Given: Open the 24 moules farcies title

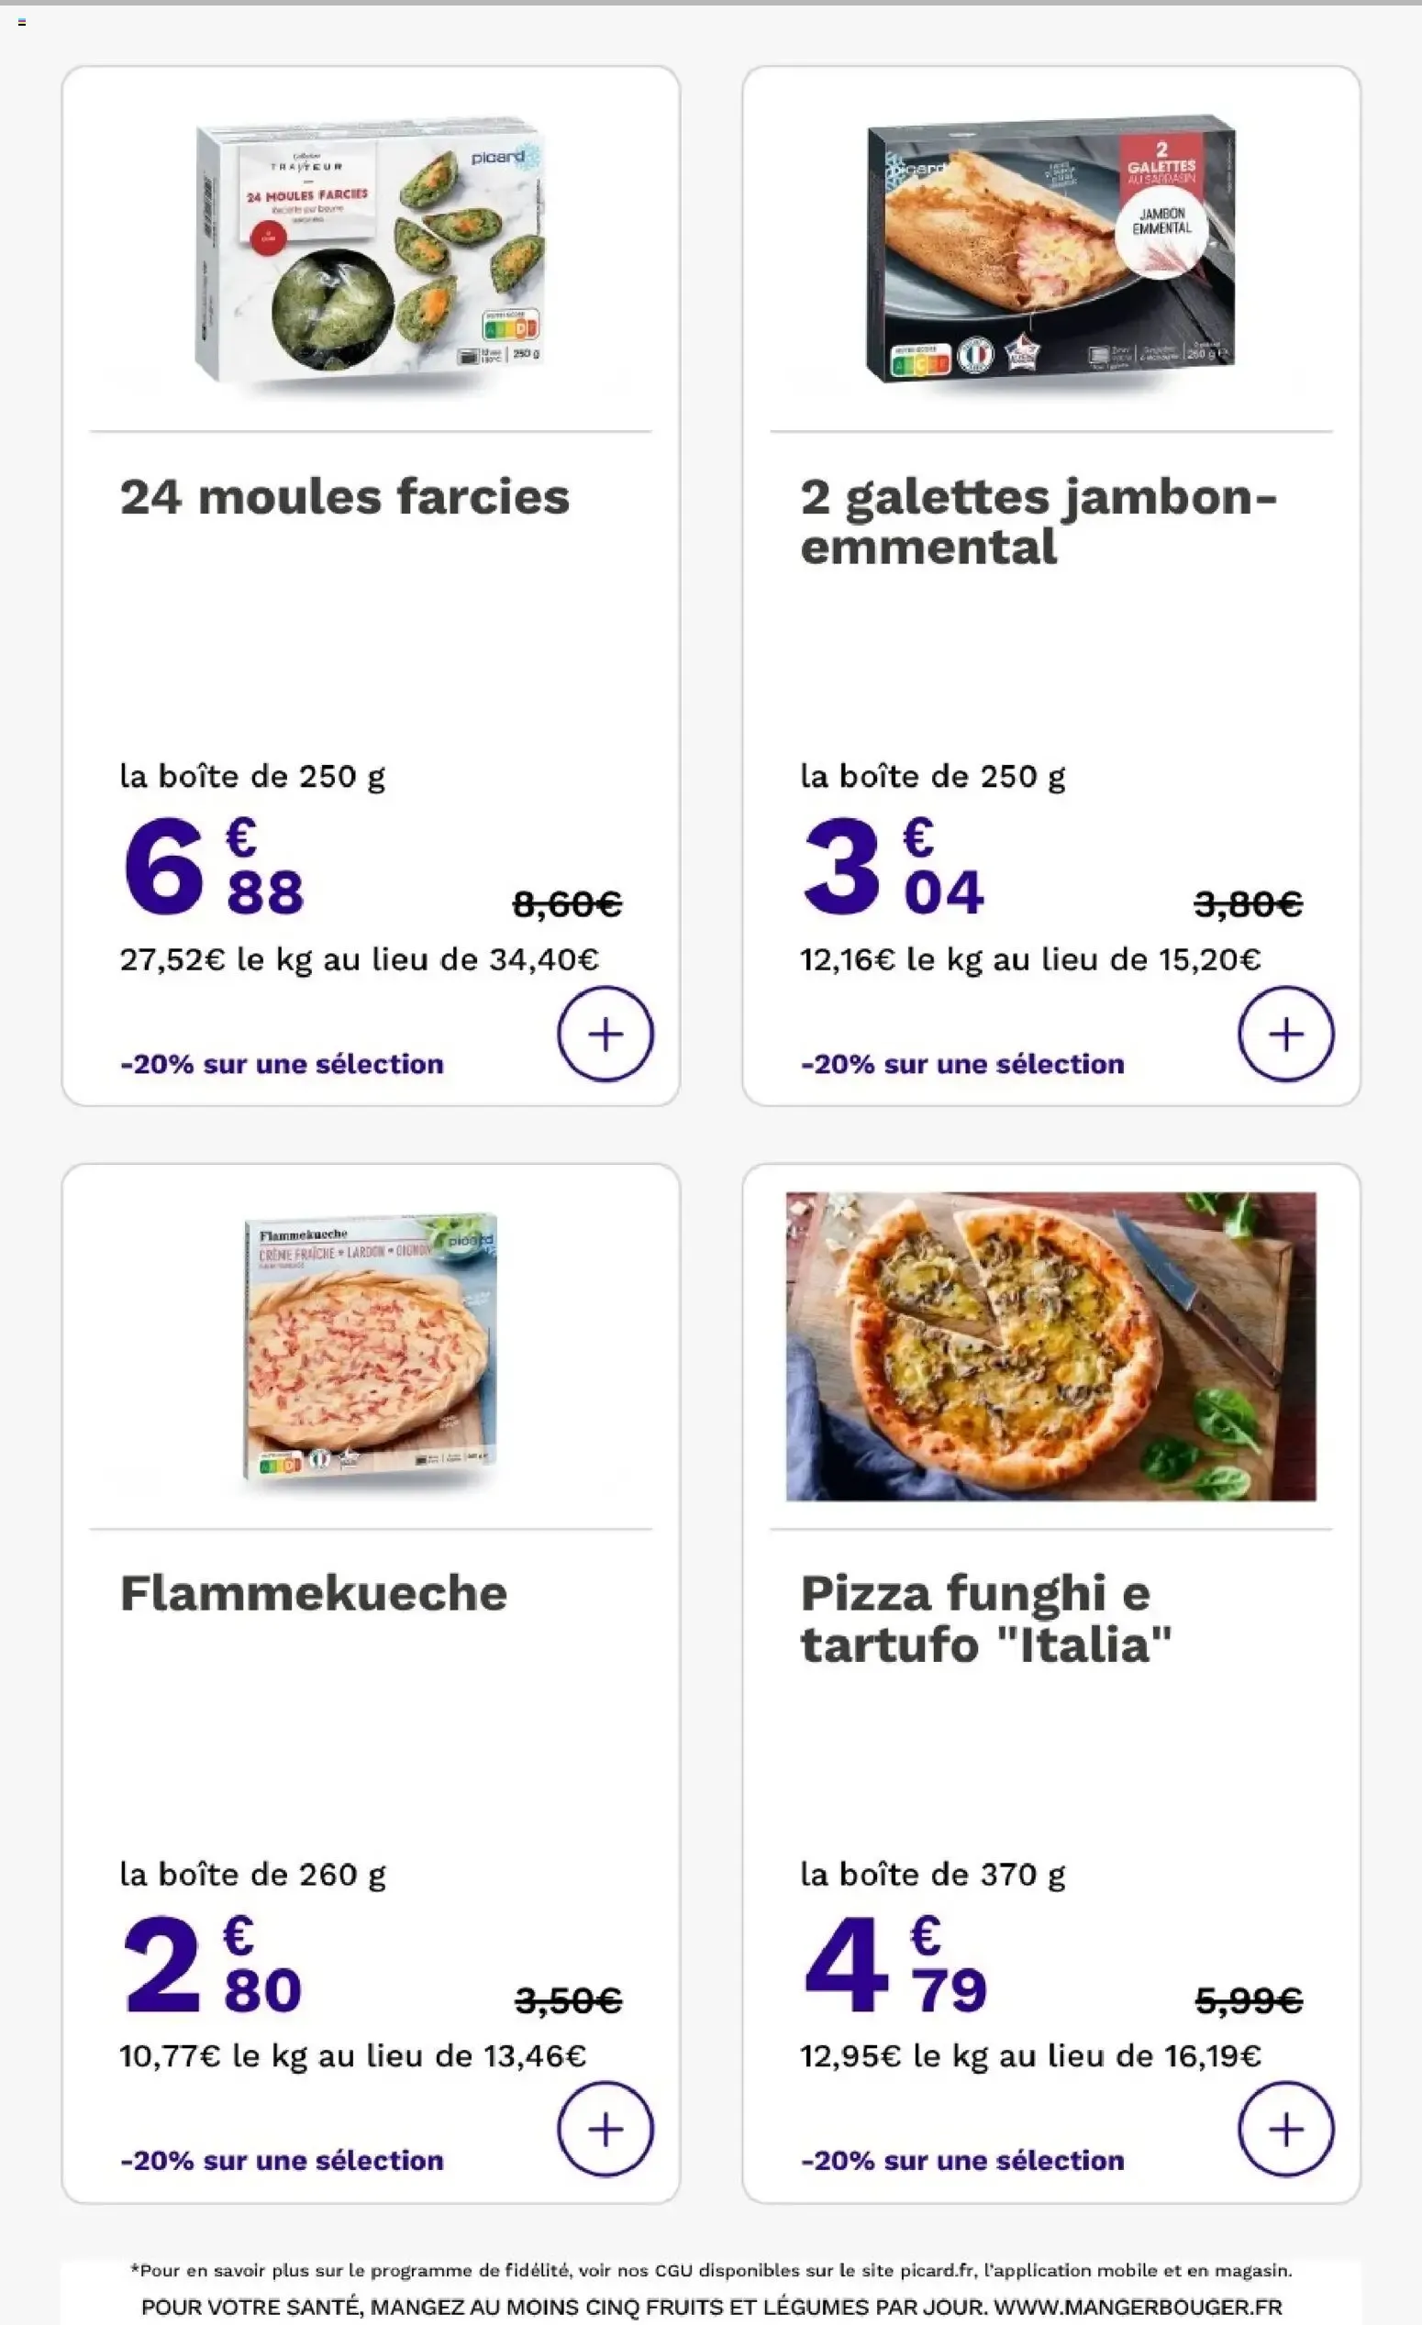Looking at the screenshot, I should [344, 497].
